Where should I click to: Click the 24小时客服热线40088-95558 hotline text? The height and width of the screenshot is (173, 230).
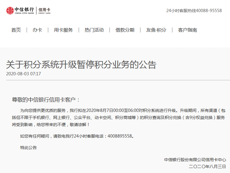pyautogui.click(x=194, y=11)
